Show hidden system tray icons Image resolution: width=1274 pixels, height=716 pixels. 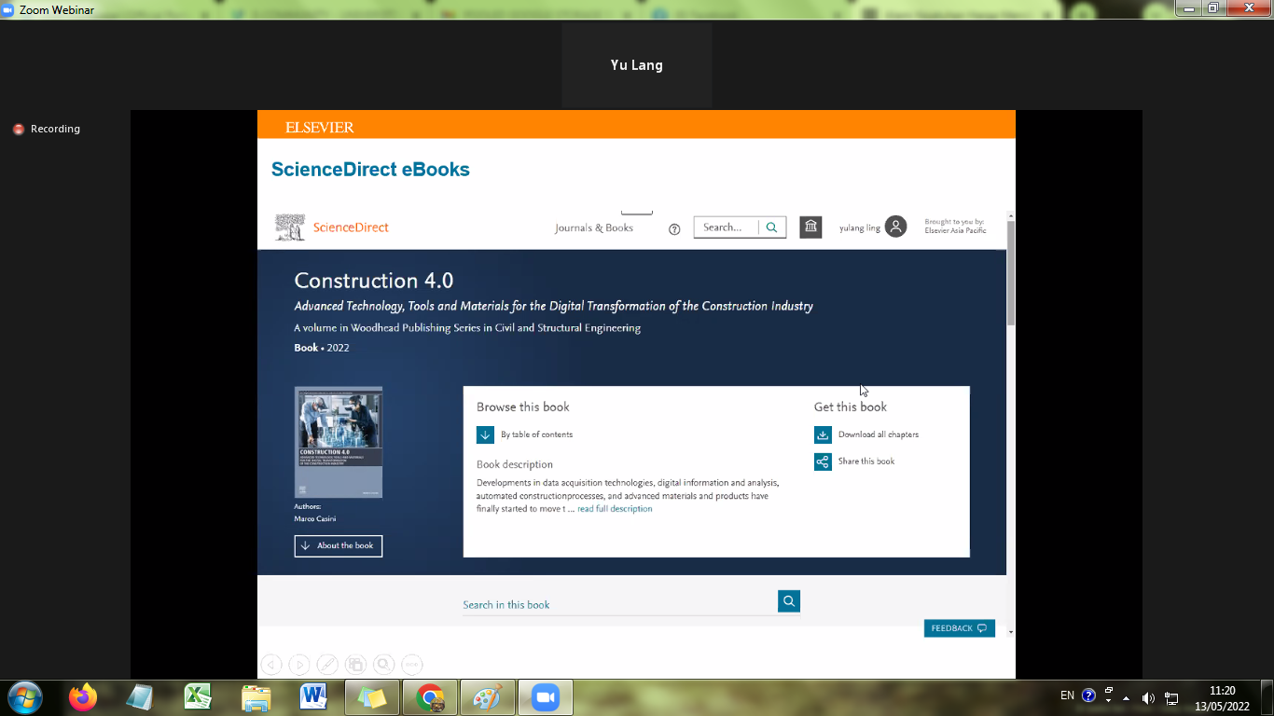[1126, 697]
